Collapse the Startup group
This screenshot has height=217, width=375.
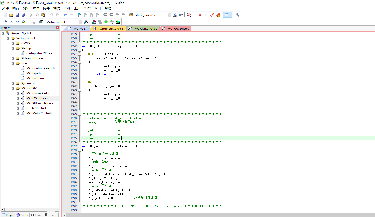pos(13,48)
